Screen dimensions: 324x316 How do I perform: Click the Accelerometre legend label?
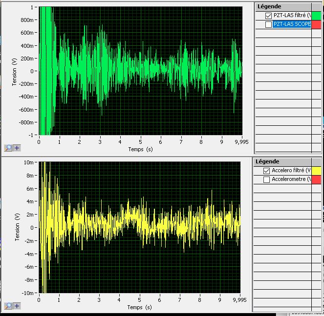291,179
